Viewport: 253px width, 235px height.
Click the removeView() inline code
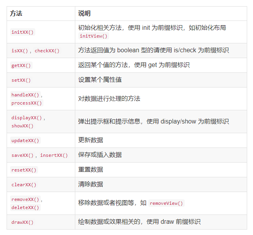coord(166,203)
